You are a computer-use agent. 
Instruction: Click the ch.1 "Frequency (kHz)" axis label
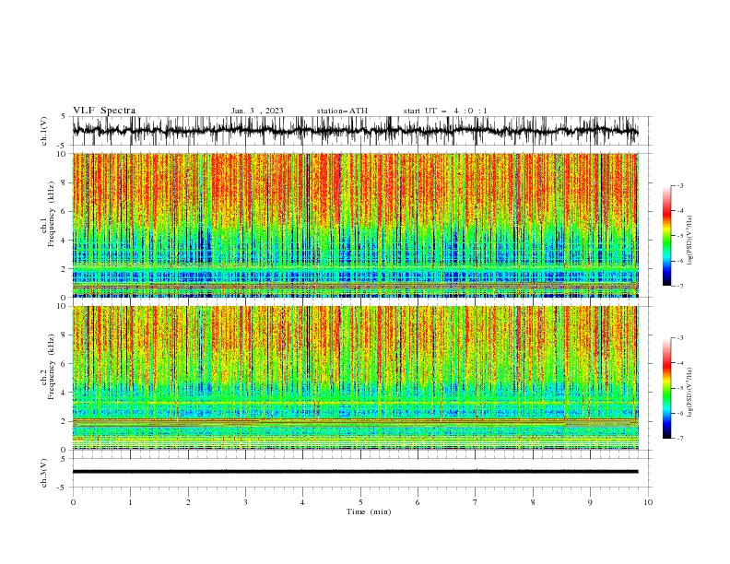52,215
